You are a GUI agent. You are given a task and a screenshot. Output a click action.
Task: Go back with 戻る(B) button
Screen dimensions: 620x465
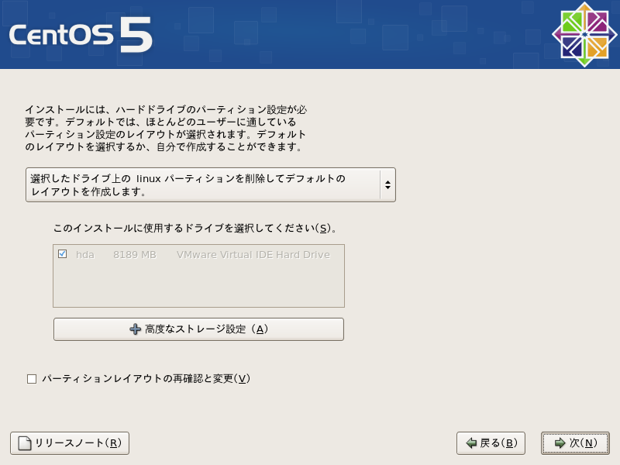pyautogui.click(x=491, y=443)
